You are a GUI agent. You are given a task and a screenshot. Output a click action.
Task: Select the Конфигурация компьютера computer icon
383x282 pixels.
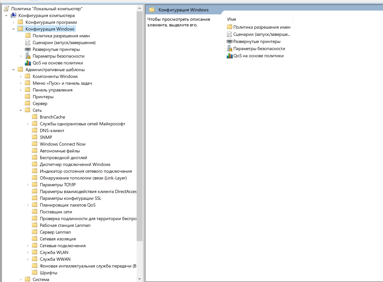click(13, 15)
